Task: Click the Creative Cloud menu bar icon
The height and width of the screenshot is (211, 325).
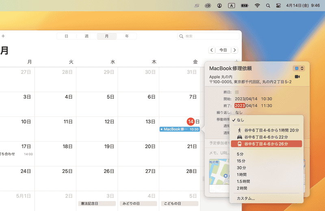Action: pyautogui.click(x=208, y=6)
